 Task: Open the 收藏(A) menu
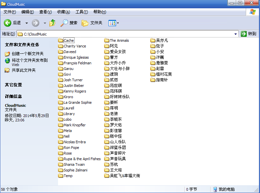click(x=64, y=12)
